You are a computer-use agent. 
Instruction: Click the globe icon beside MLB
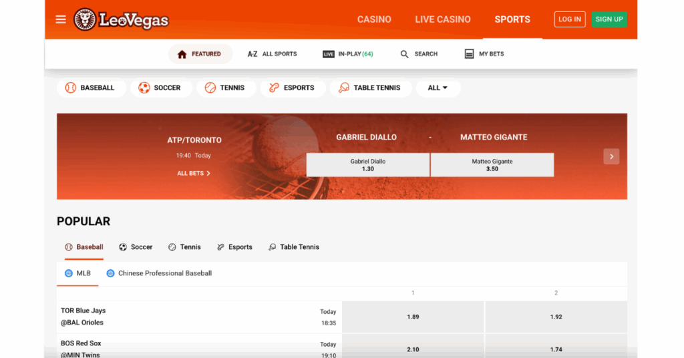pos(69,273)
